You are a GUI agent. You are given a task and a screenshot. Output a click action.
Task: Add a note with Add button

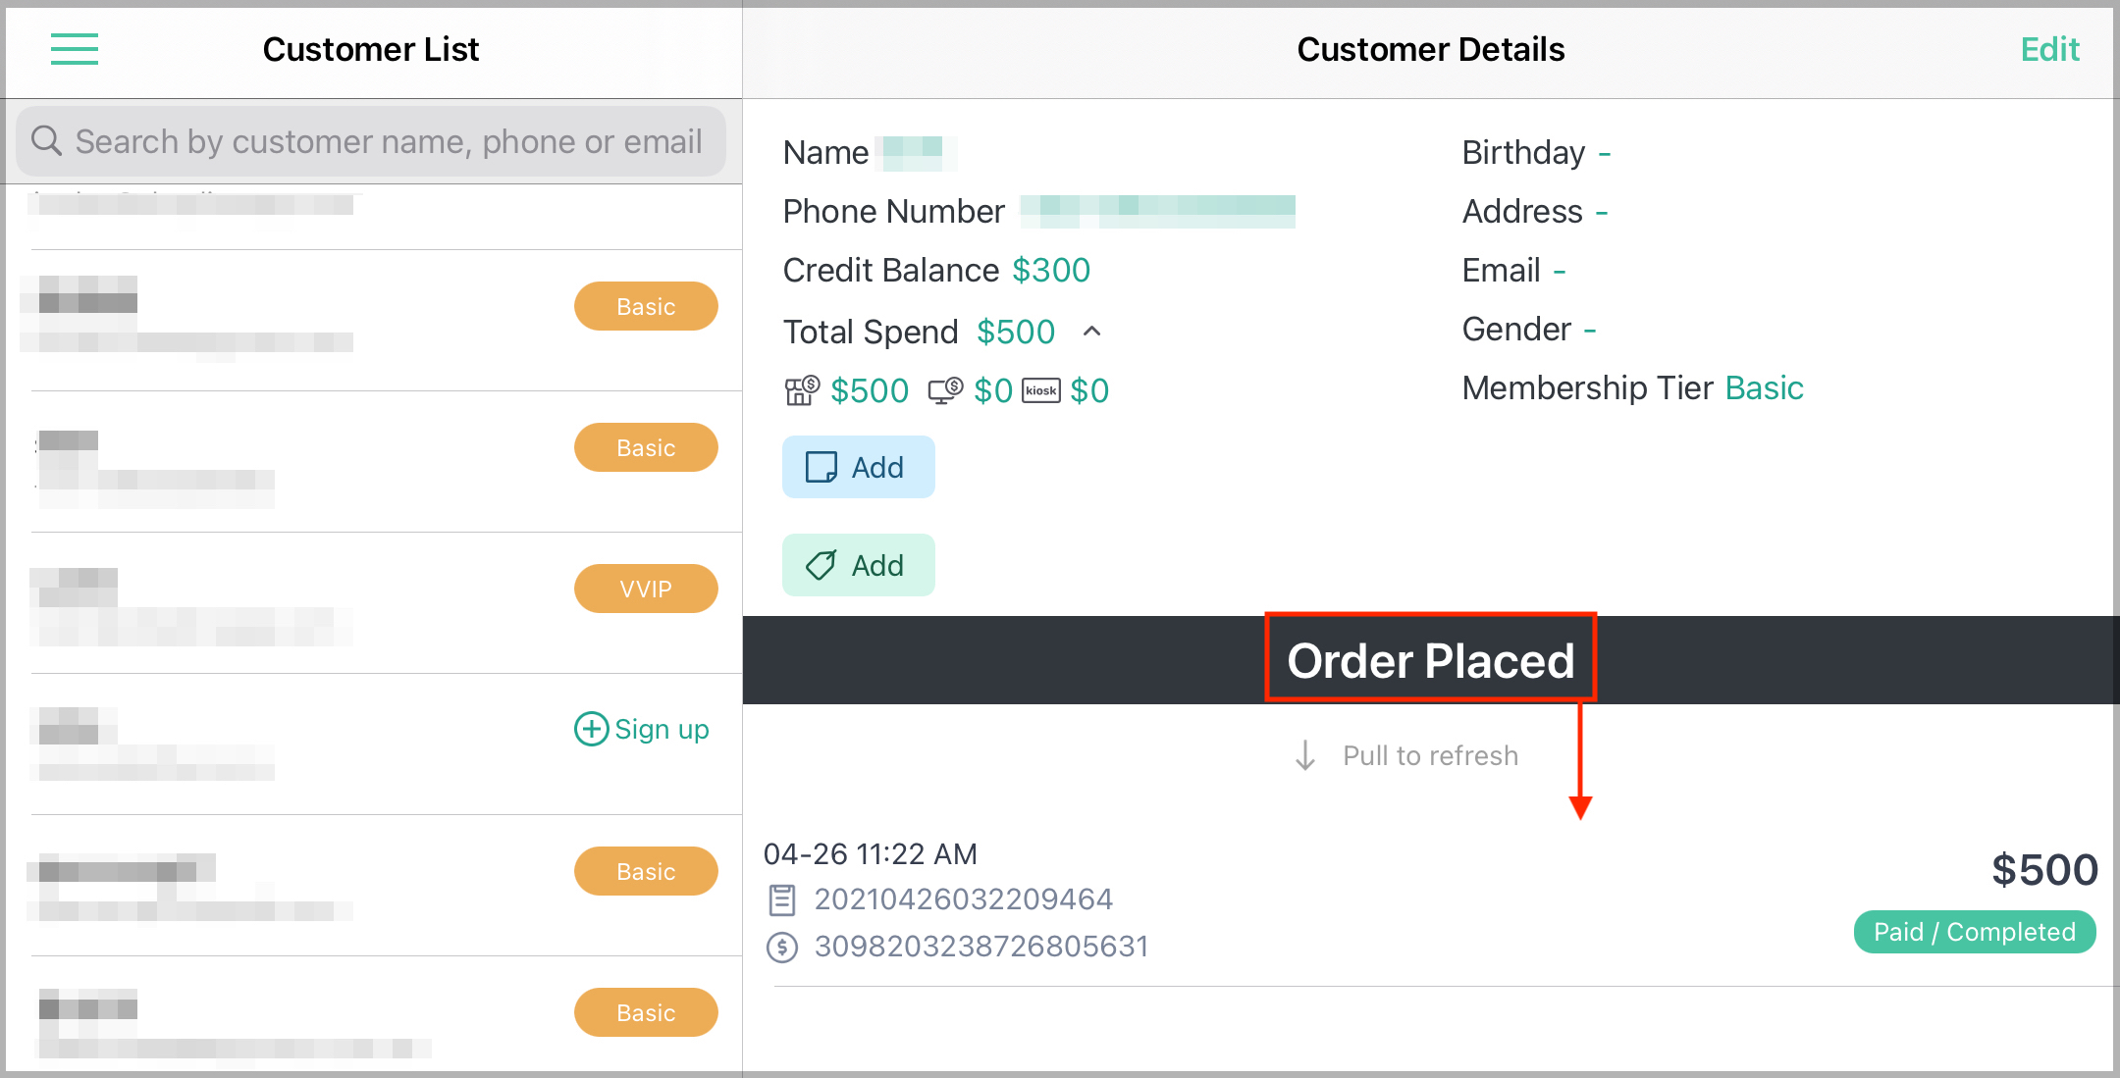(858, 467)
